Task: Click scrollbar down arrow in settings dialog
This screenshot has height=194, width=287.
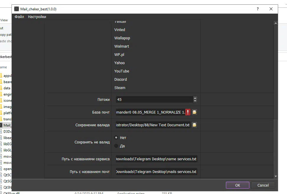Action: [x=276, y=176]
